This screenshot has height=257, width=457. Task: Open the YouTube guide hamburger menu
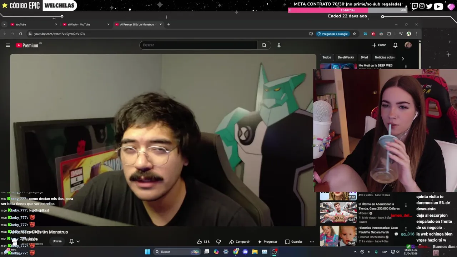click(8, 45)
